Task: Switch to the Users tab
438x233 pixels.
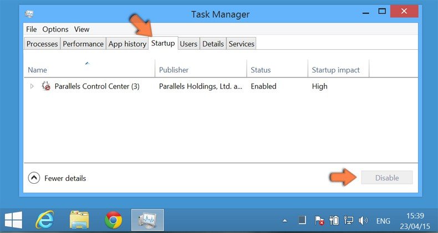Action: (x=189, y=44)
